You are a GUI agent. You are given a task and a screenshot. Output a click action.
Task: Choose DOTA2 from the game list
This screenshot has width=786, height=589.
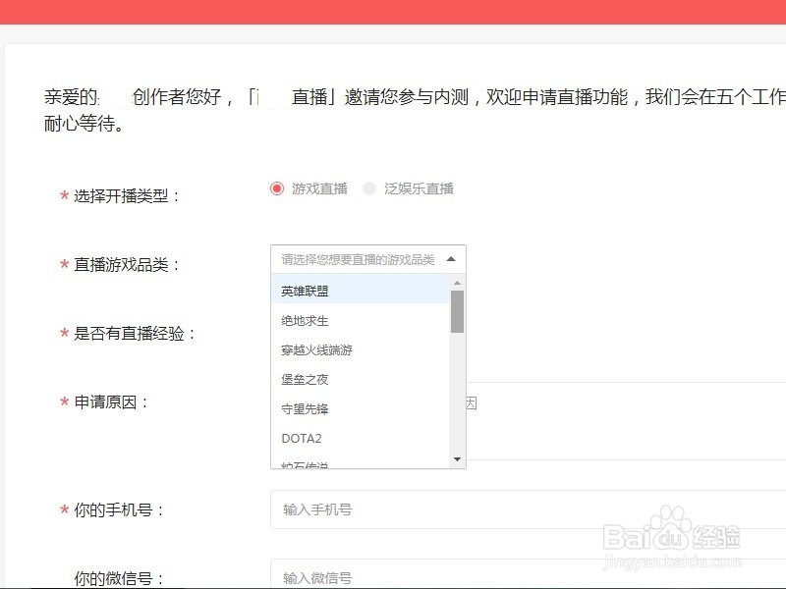coord(360,438)
